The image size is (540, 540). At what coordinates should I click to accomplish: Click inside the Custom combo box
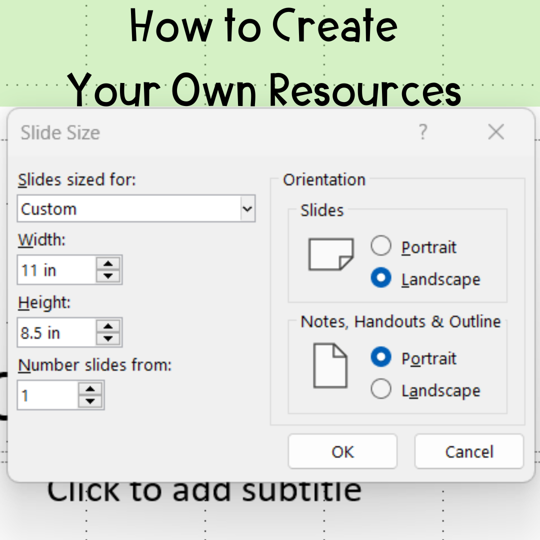tap(125, 208)
